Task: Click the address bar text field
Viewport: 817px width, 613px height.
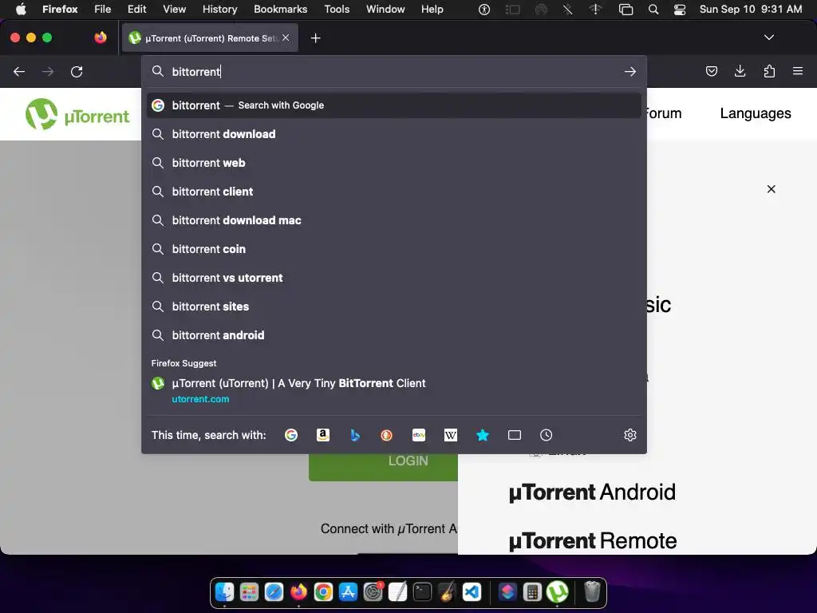Action: click(x=393, y=71)
